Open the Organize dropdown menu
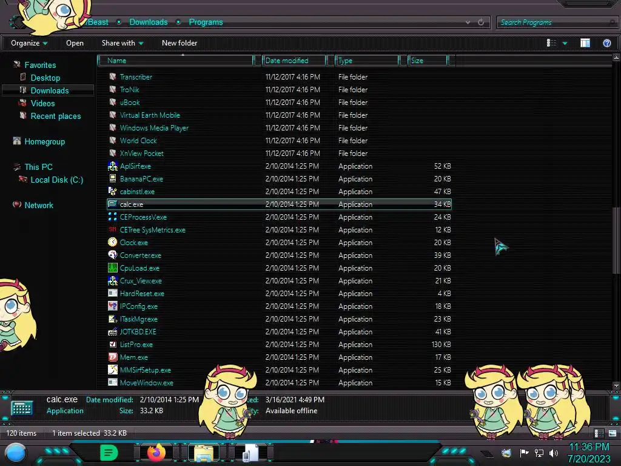The image size is (621, 466). 29,43
